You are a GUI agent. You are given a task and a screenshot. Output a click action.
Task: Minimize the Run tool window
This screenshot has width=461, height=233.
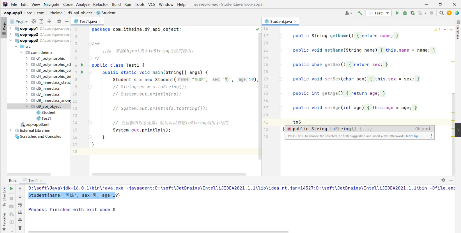click(451, 180)
